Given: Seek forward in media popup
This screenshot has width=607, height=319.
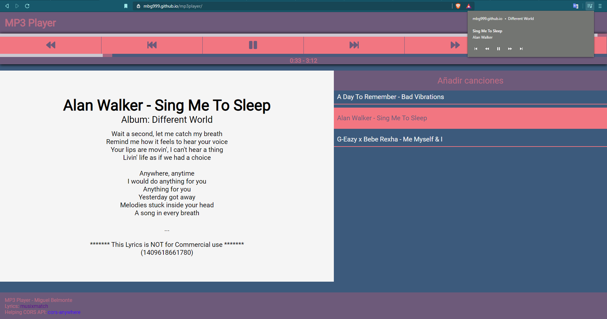Looking at the screenshot, I should click(x=510, y=49).
